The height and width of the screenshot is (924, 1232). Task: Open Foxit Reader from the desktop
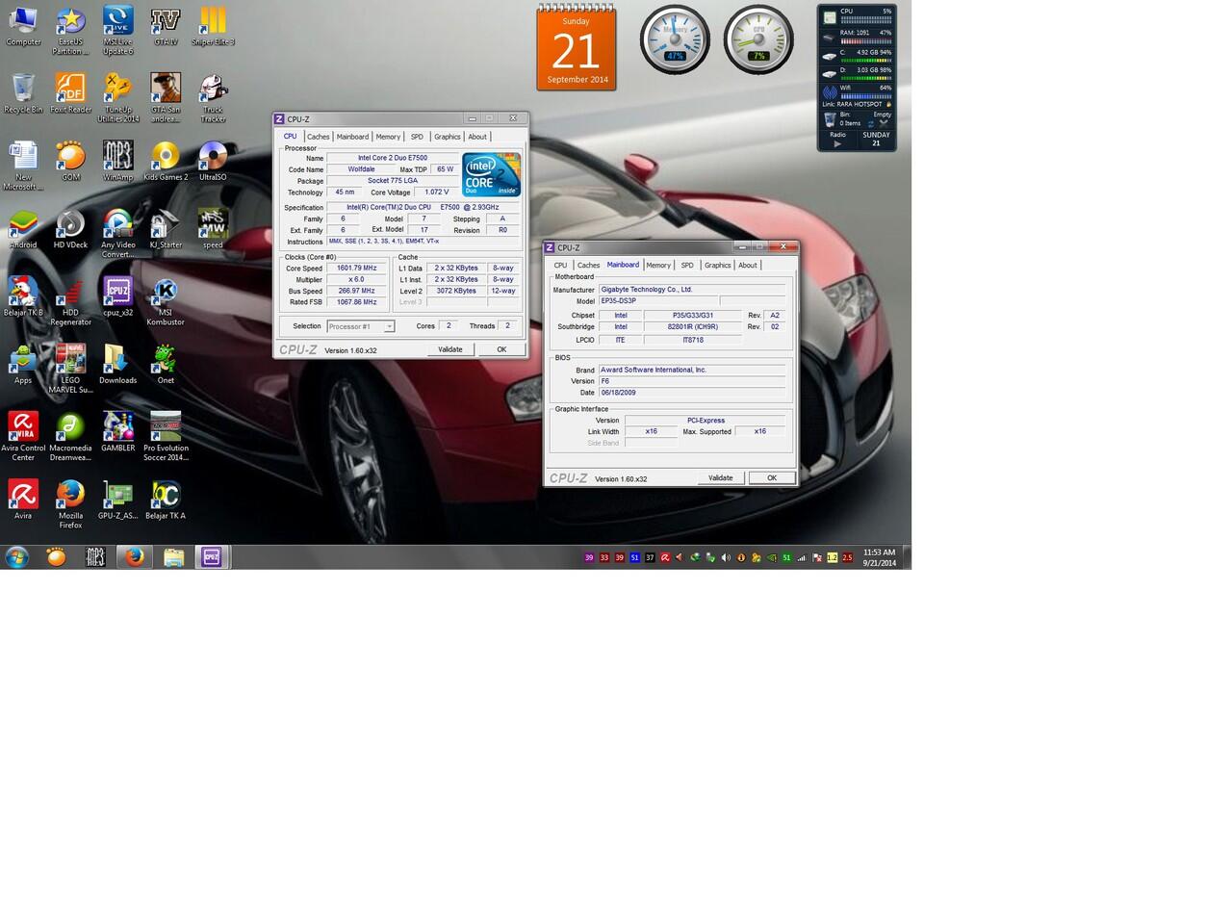[70, 92]
